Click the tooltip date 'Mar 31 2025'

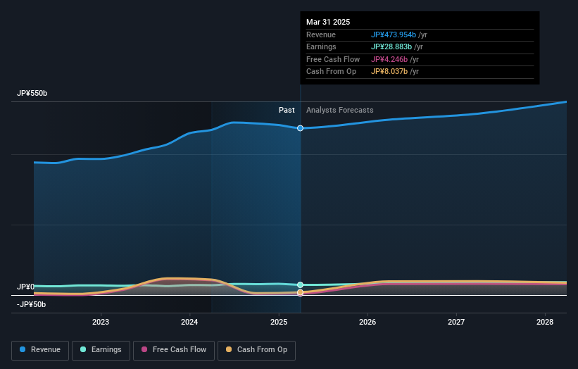(x=328, y=22)
